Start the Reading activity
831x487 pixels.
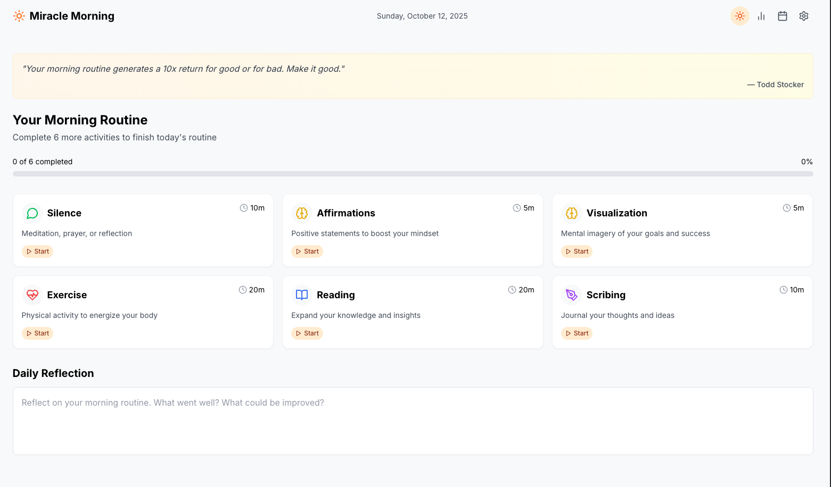(x=307, y=333)
